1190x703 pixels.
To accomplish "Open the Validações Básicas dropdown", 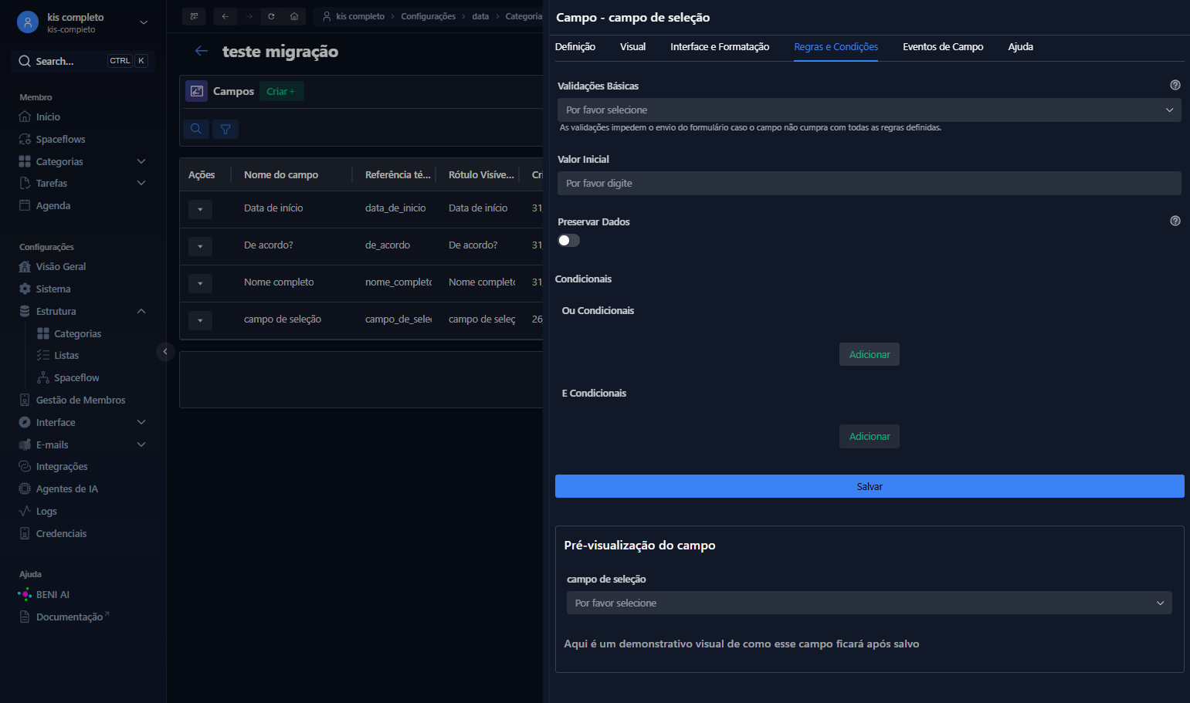I will [x=869, y=110].
